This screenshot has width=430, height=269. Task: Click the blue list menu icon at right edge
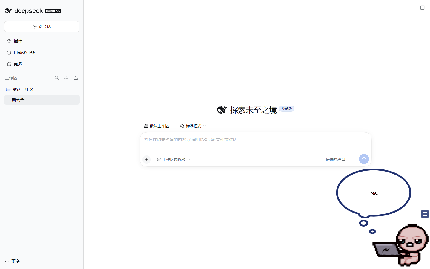[425, 214]
